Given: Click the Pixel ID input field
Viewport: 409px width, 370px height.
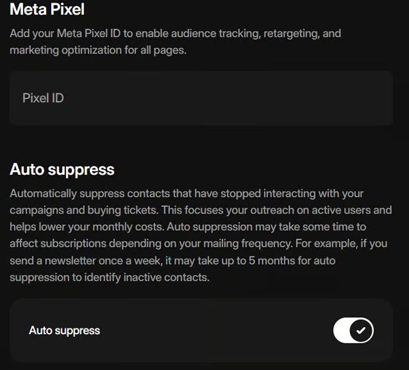Looking at the screenshot, I should [201, 98].
